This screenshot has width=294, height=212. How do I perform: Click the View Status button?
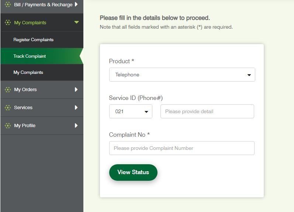133,172
